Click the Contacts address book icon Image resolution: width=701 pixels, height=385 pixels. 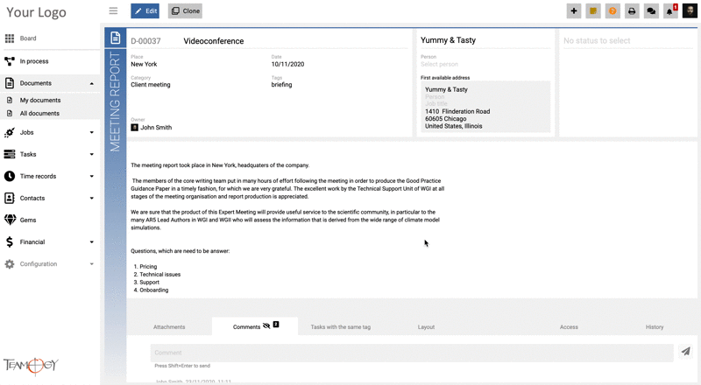pos(10,198)
